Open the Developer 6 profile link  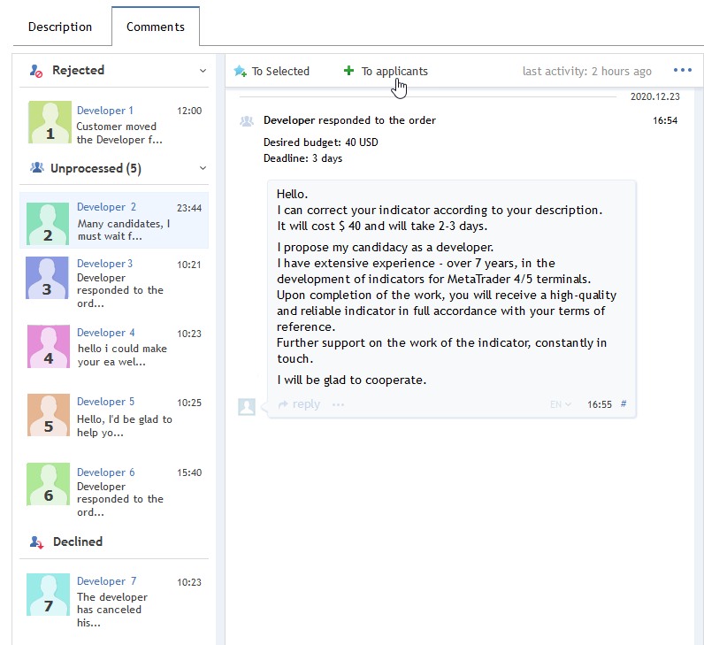click(106, 472)
